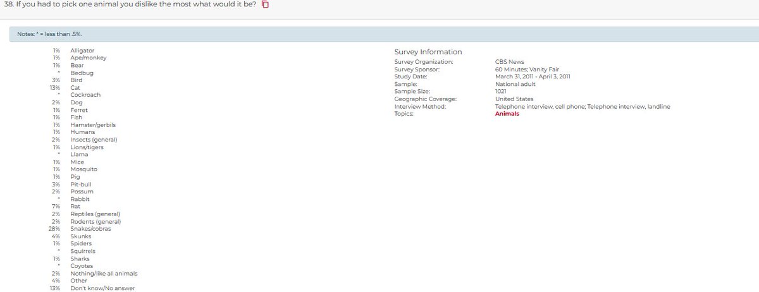Click the Sample Size label
This screenshot has width=759, height=292.
(x=412, y=92)
